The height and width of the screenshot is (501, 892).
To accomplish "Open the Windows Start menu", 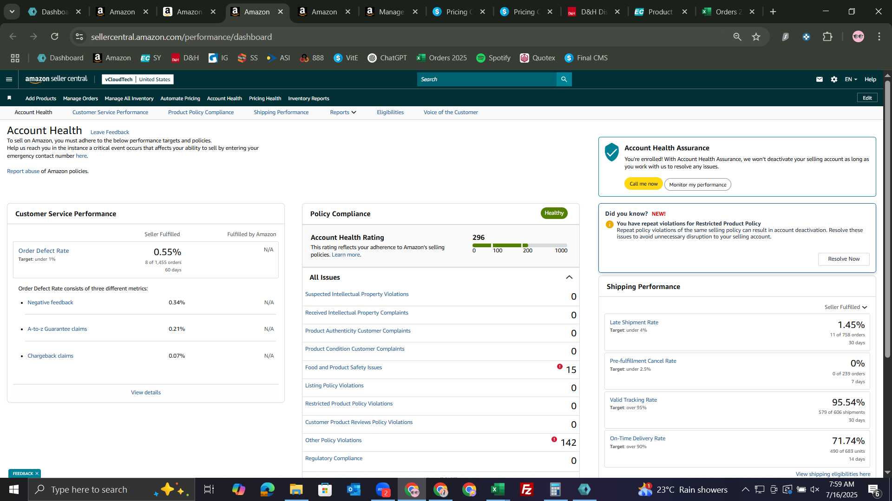I will [x=13, y=489].
